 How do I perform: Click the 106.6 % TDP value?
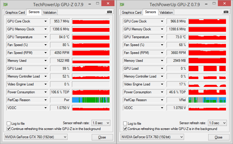pos(60,92)
